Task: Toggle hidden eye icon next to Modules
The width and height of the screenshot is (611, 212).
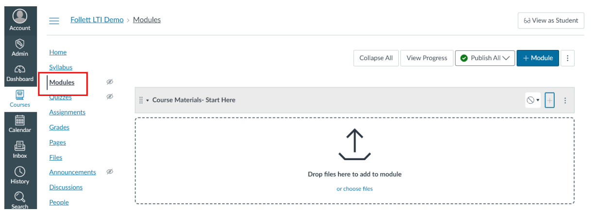Action: (x=110, y=82)
